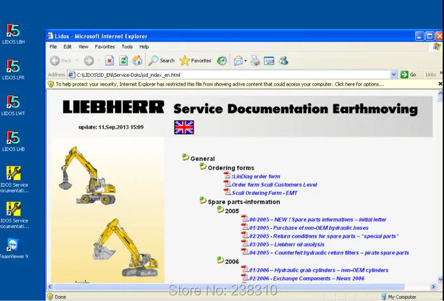Open 01/2005 Purchase of non-OEM hydraulic hoses
Screen dimensions: 444x301
coord(309,228)
